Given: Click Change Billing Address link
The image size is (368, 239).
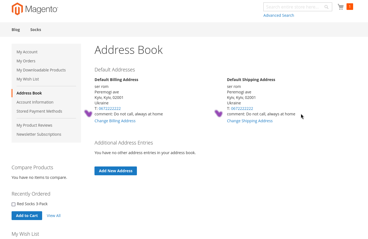Looking at the screenshot, I should [x=115, y=121].
